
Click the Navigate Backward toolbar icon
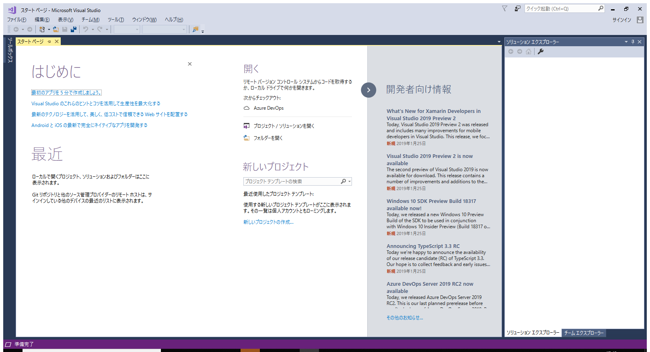tap(16, 29)
